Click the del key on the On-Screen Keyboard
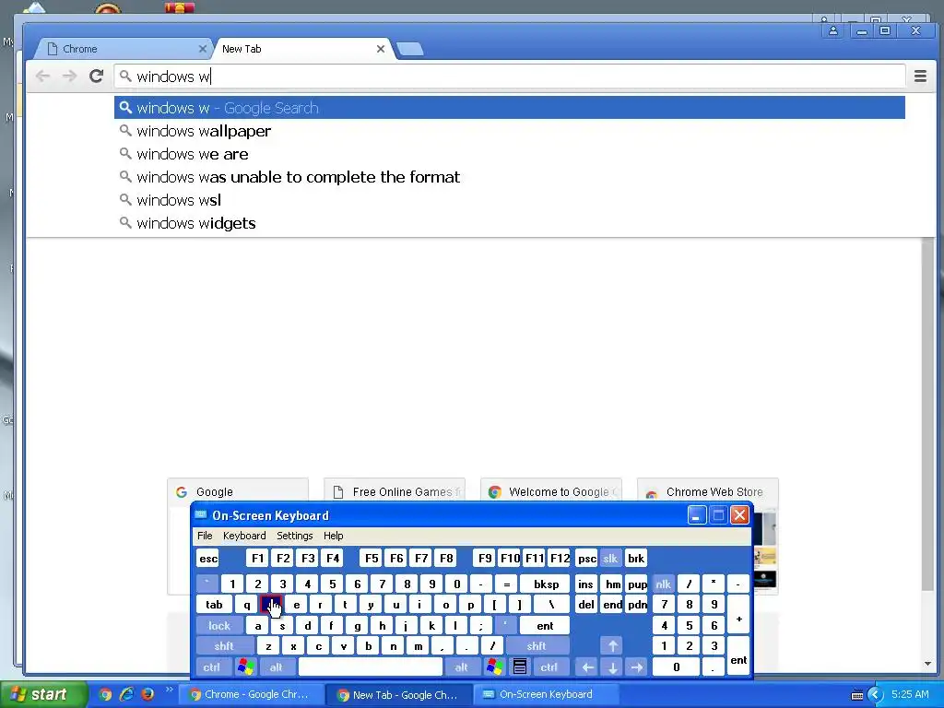Screen dimensions: 944x708 [x=586, y=605]
